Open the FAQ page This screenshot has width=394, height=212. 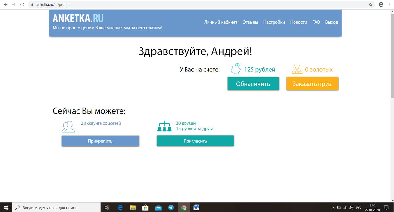pyautogui.click(x=316, y=22)
